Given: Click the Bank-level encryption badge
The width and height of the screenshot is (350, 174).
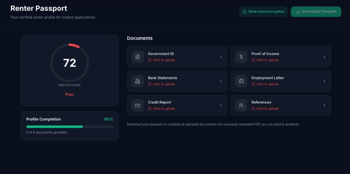Looking at the screenshot, I should (264, 12).
